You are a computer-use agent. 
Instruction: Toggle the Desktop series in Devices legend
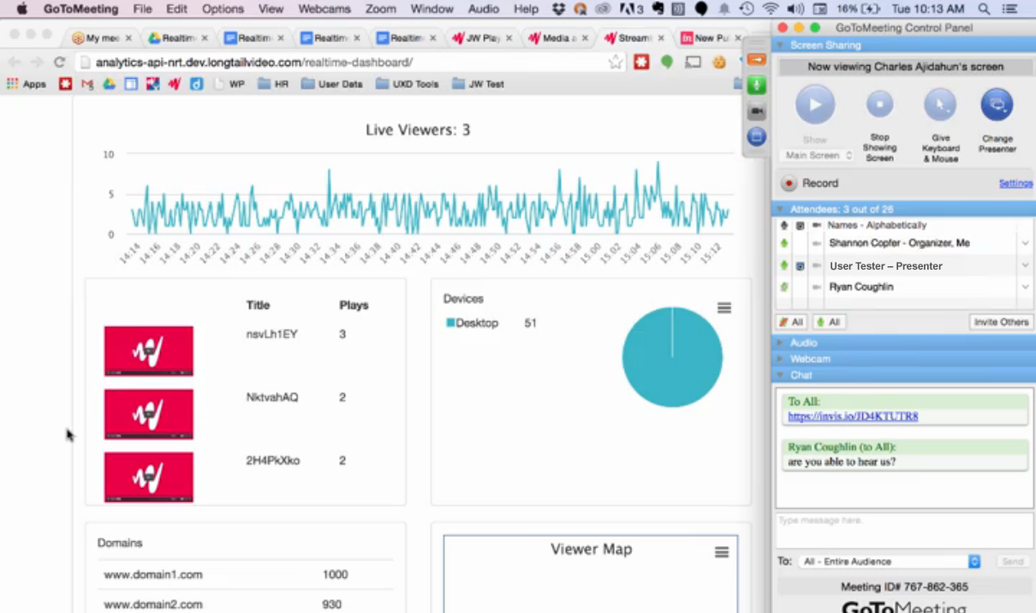coord(473,324)
